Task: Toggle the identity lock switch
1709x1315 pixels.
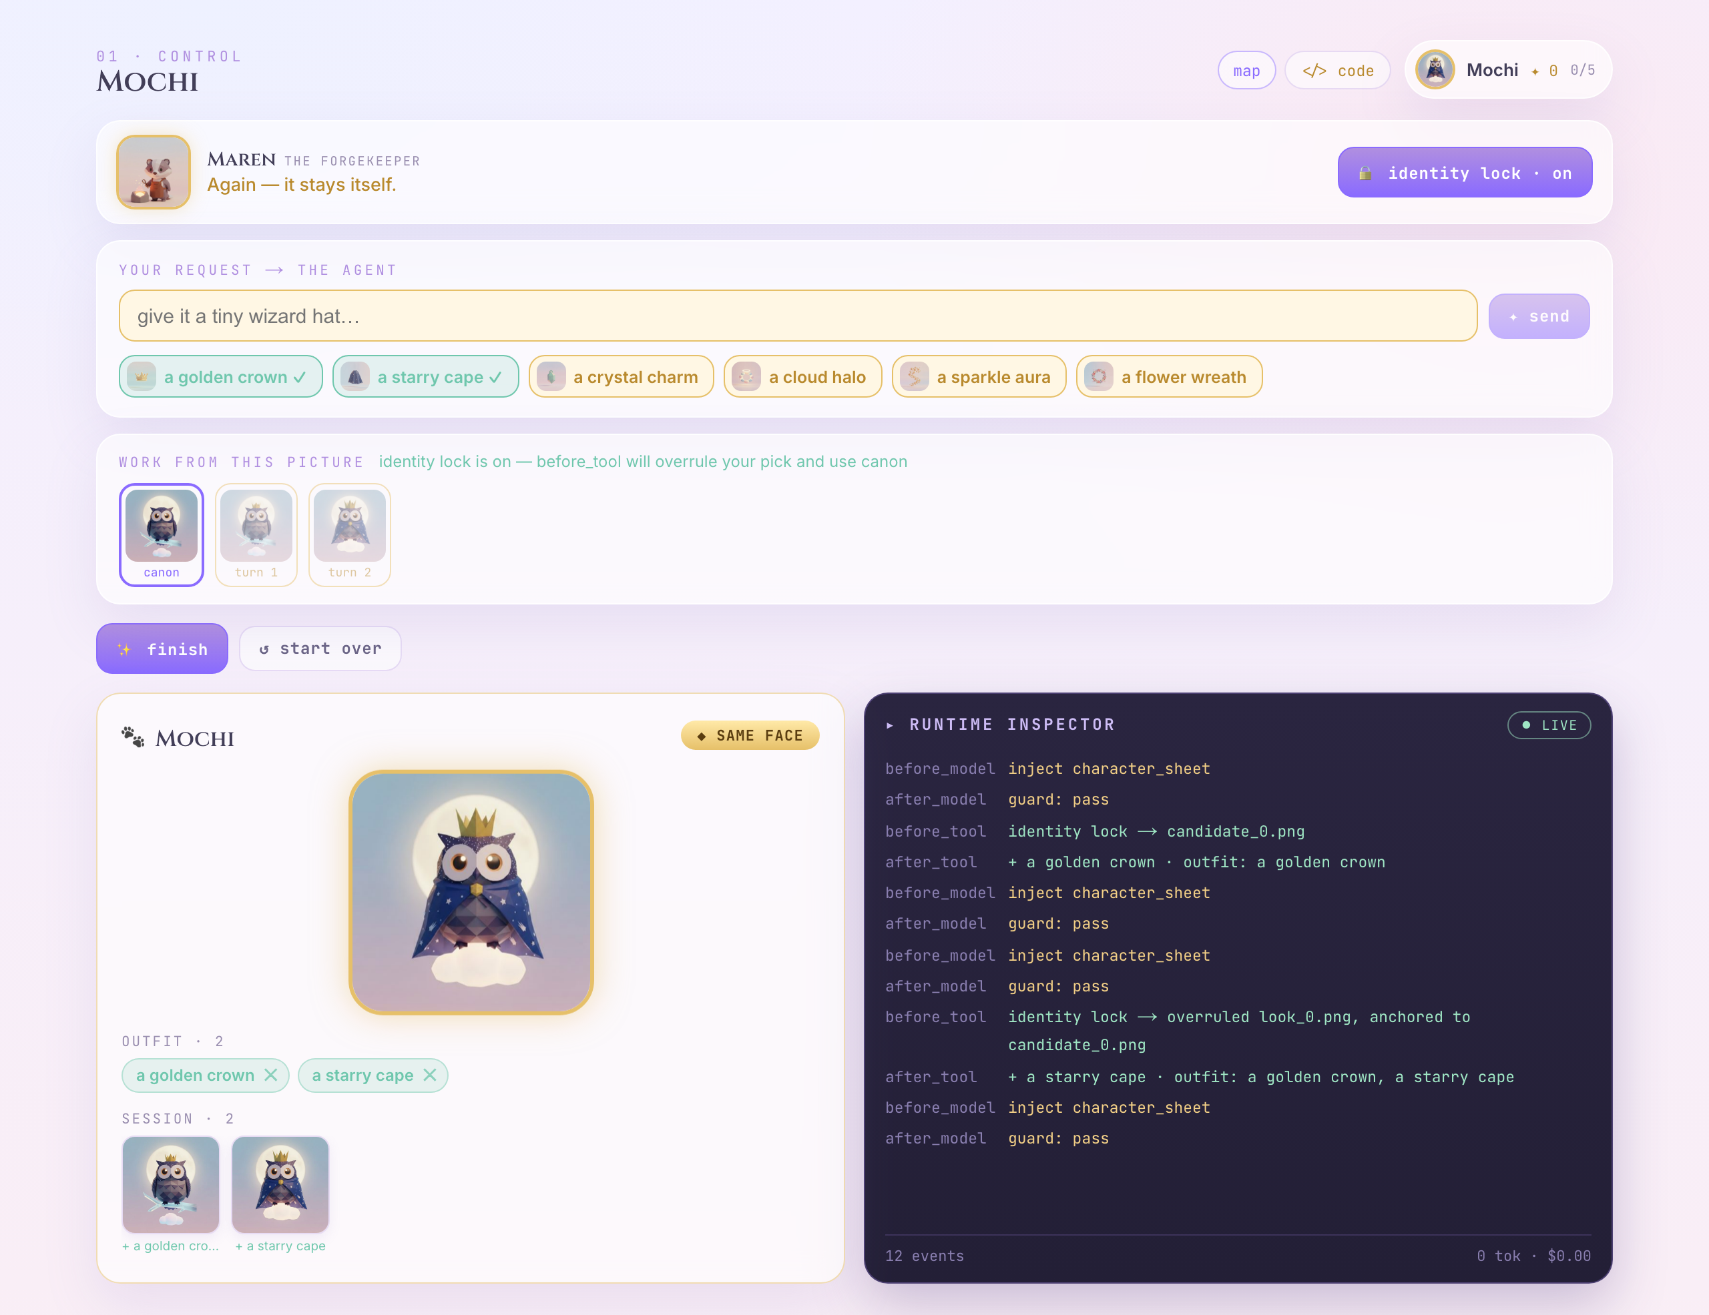Action: pyautogui.click(x=1464, y=173)
